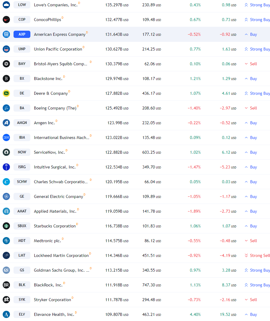Click the BlackRock logo icon
Image resolution: width=270 pixels, height=321 pixels.
click(6, 285)
